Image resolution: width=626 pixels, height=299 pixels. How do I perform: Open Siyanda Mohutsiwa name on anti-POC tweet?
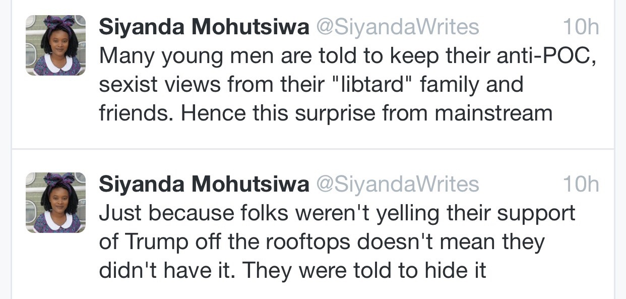click(204, 27)
